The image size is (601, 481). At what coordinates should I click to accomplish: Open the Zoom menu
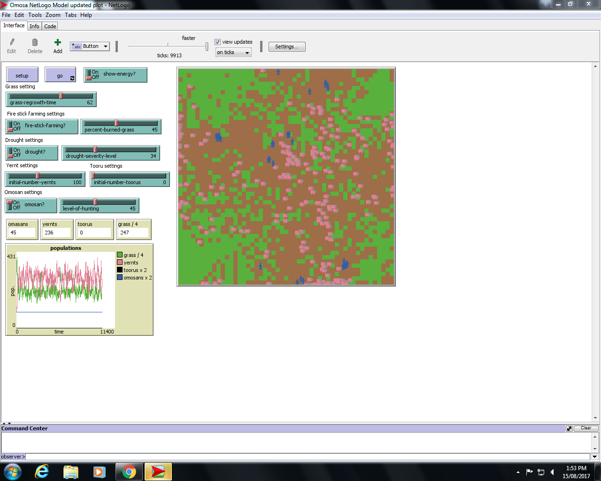53,15
